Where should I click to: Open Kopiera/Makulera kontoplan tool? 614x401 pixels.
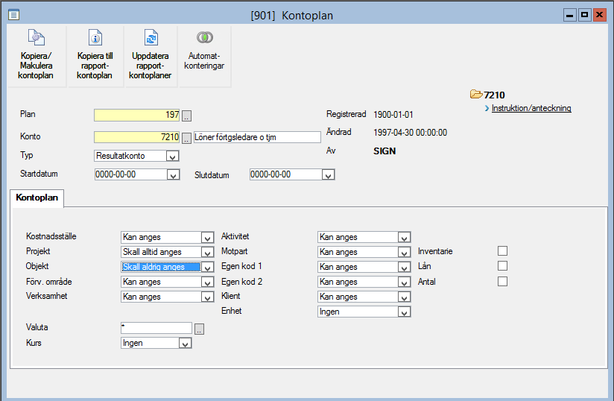click(x=36, y=56)
